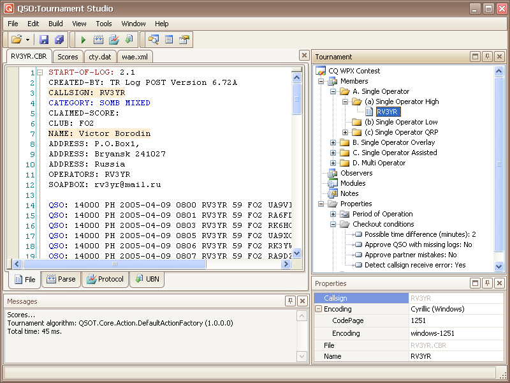The width and height of the screenshot is (510, 383).
Task: Click the Save All toolbar icon
Action: click(59, 40)
